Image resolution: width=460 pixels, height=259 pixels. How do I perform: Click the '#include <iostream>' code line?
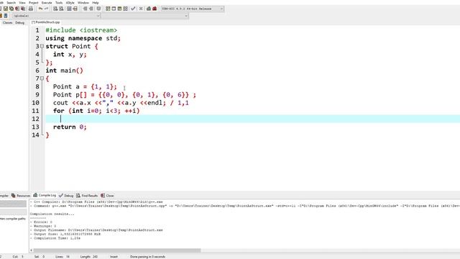point(81,30)
